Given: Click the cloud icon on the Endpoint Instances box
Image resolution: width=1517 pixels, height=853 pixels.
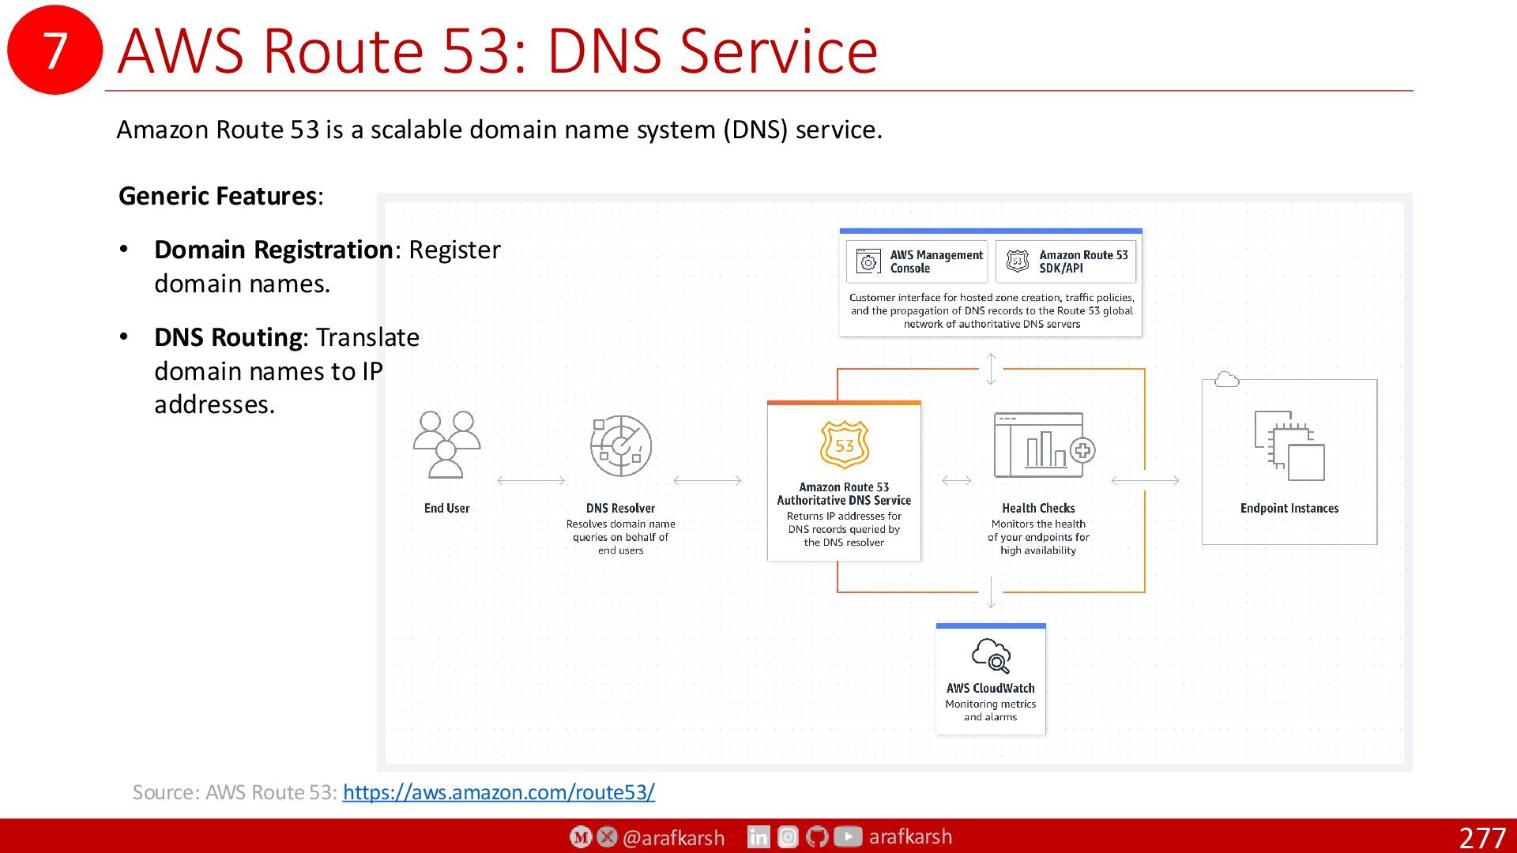Looking at the screenshot, I should tap(1226, 380).
